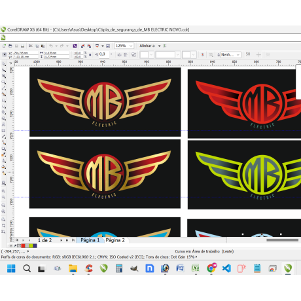
Task: Expand the color profile info arrow
Action: (x=196, y=257)
